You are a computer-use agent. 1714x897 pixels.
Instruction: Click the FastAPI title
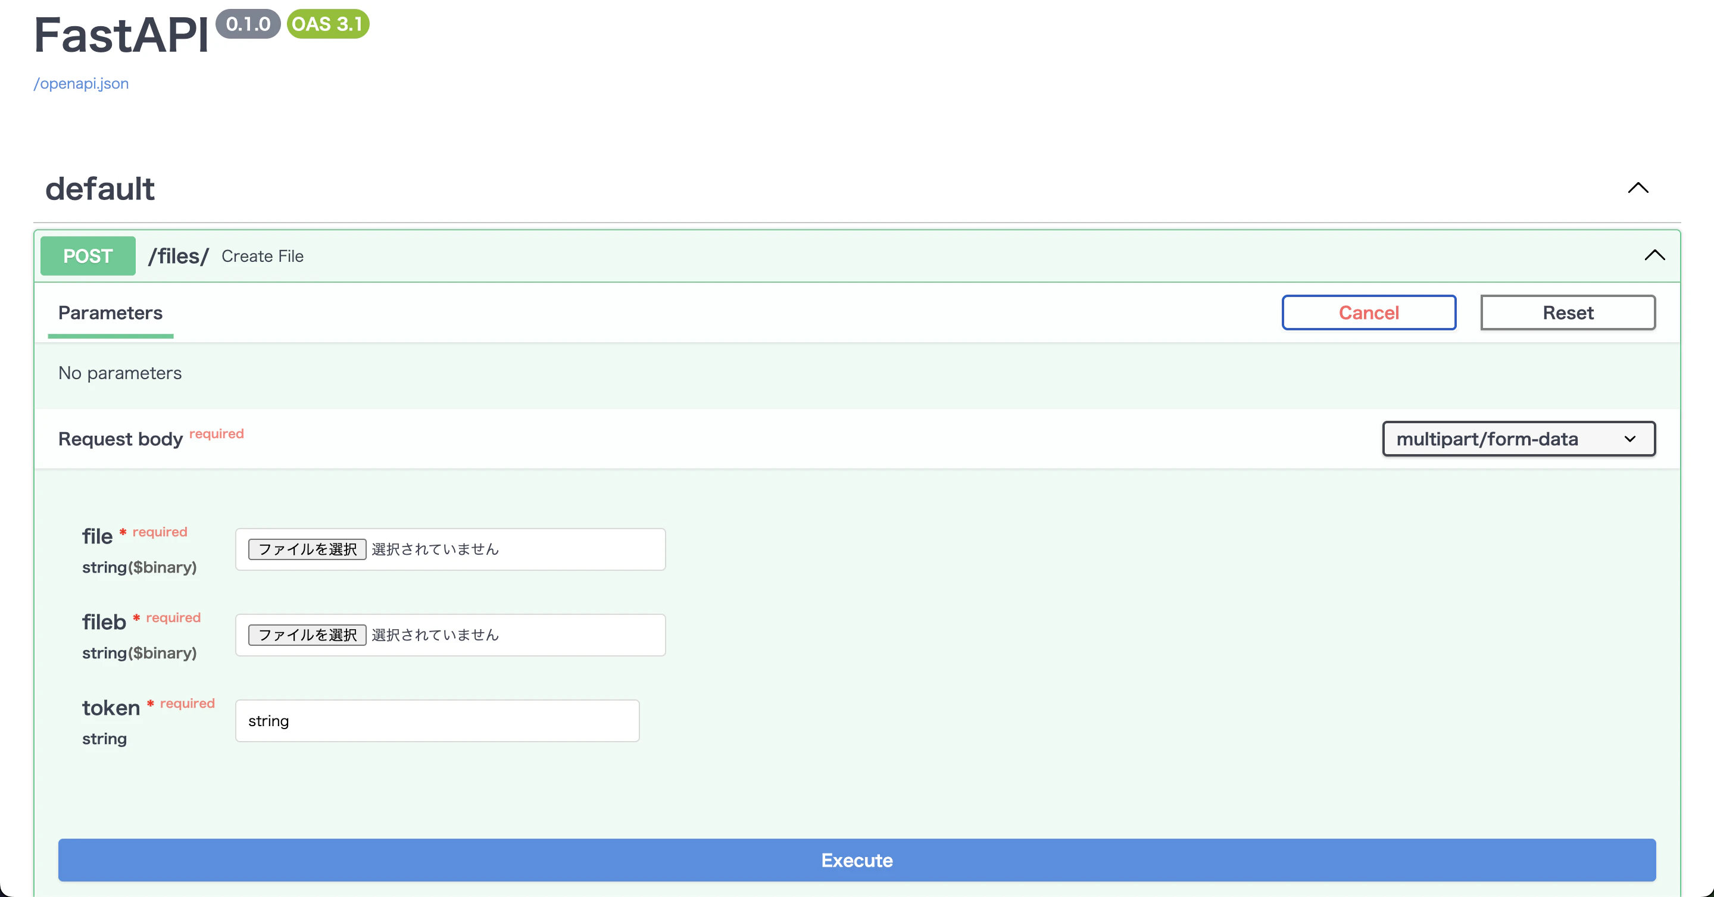(121, 35)
